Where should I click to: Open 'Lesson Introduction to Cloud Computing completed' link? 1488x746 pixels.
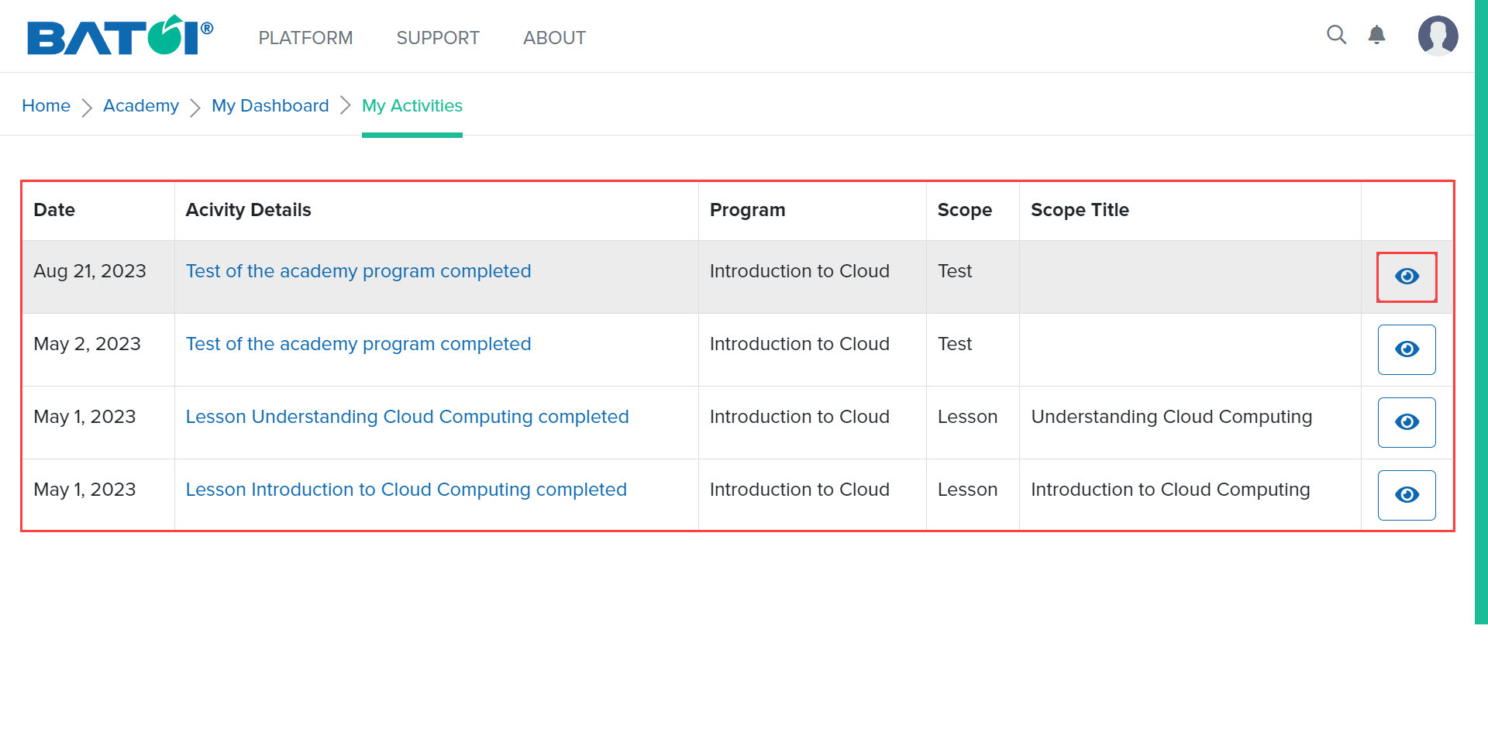pyautogui.click(x=406, y=490)
